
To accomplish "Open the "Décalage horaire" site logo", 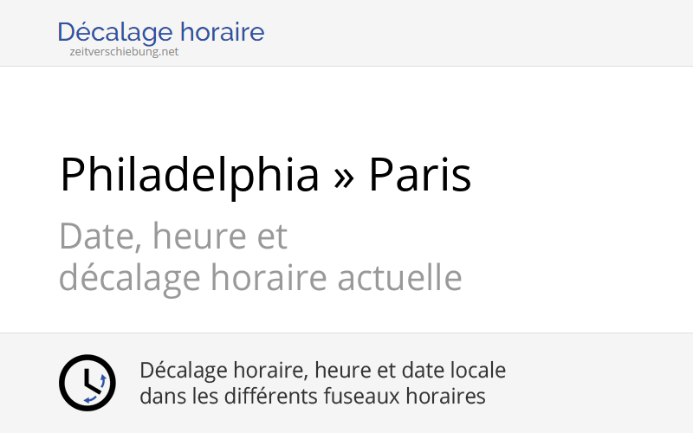I will point(160,33).
